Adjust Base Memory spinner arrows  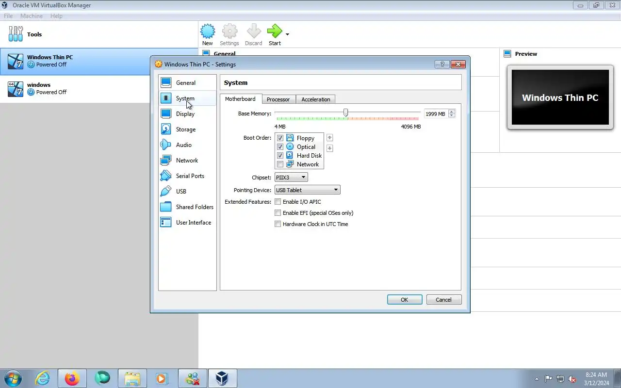coord(452,113)
